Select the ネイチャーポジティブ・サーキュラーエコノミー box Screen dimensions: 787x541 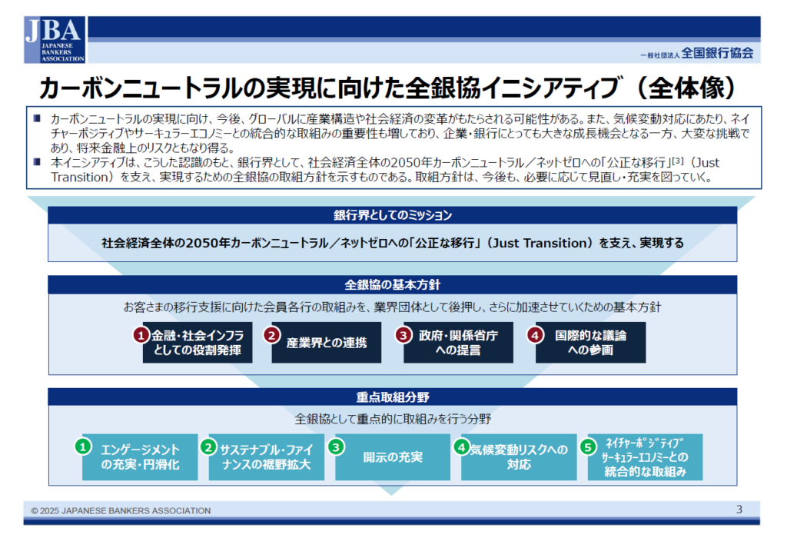coord(645,457)
